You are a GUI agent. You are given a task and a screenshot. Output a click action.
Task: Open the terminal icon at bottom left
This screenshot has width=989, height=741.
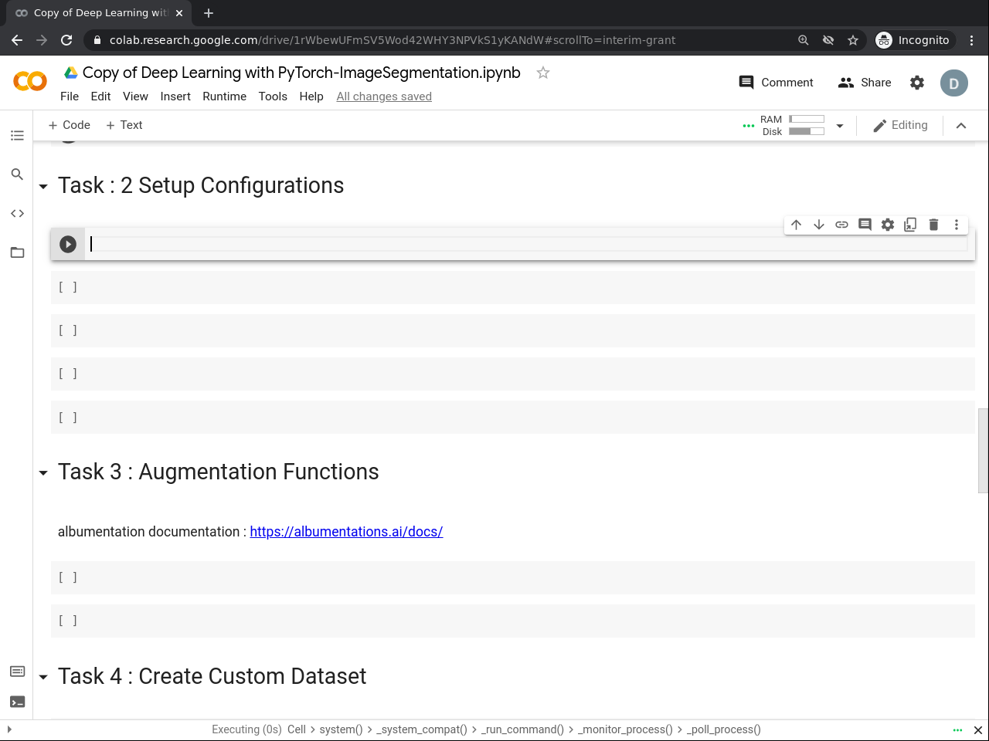coord(17,702)
